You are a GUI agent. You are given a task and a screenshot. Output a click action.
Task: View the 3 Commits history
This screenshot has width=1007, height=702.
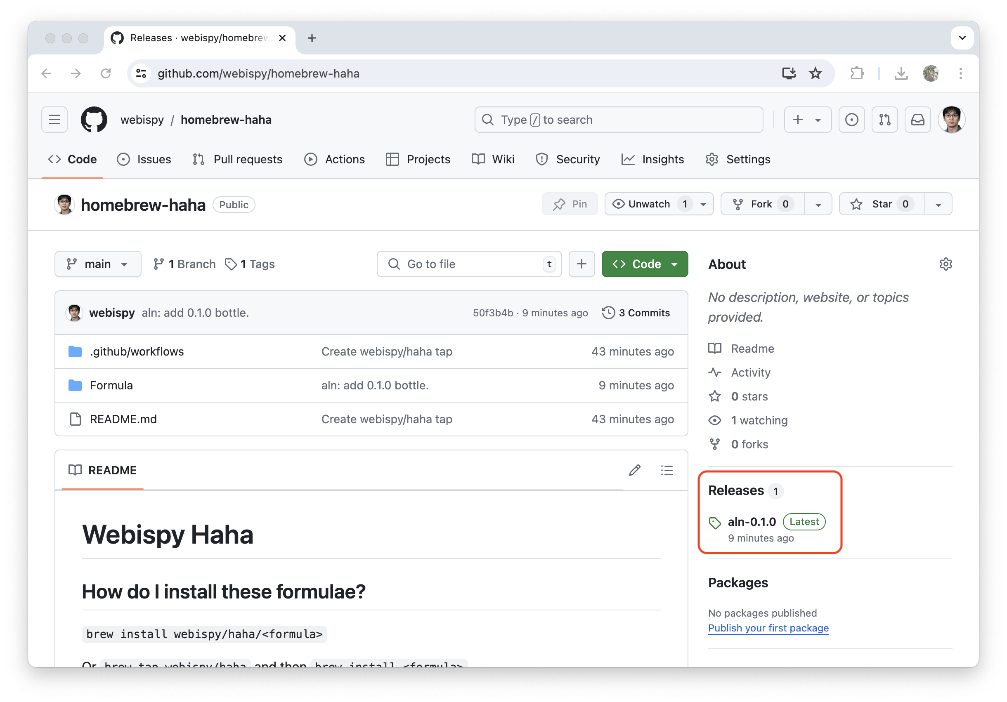636,313
